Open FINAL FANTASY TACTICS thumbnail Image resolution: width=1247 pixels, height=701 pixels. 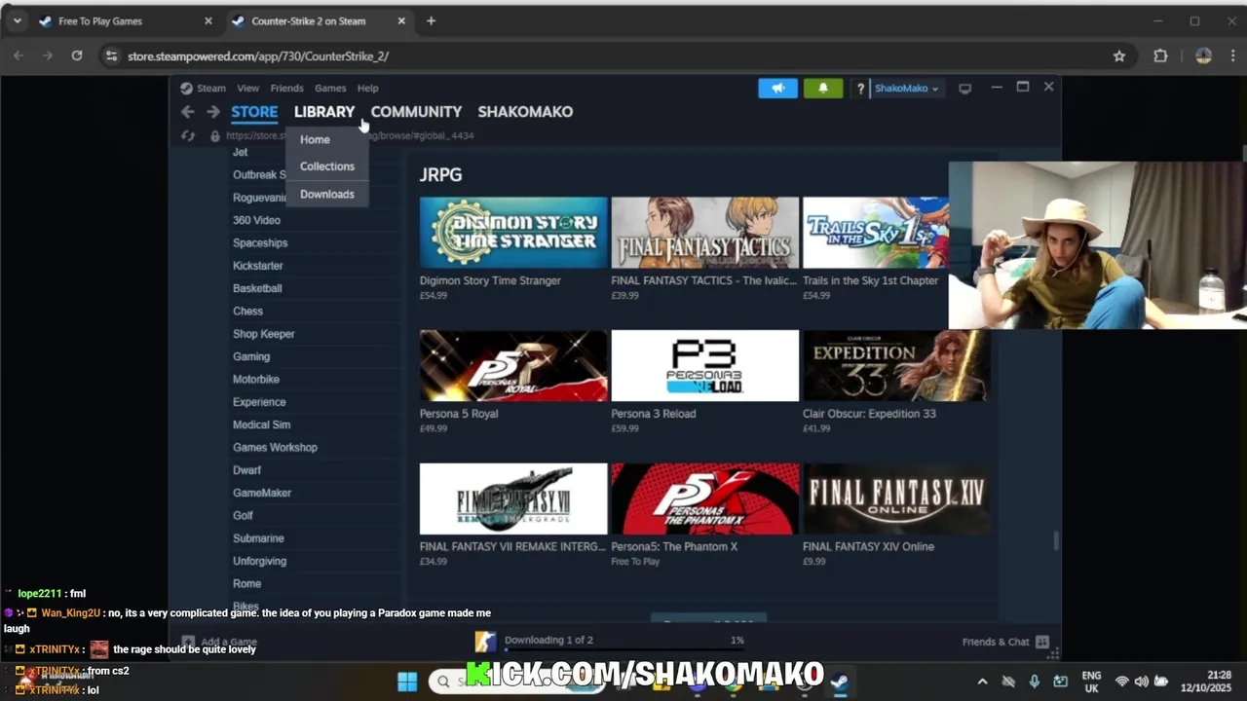[704, 233]
